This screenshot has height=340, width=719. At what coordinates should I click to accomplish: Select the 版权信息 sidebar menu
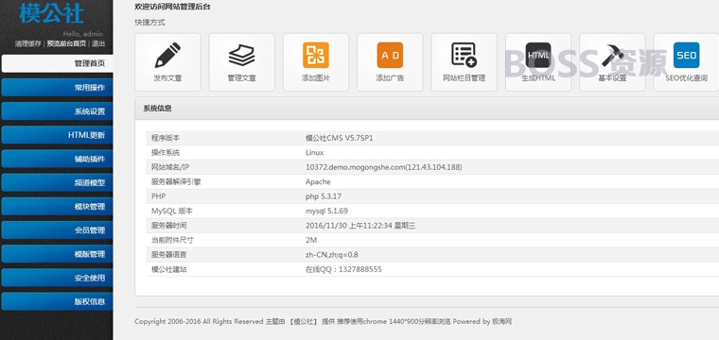(x=58, y=301)
